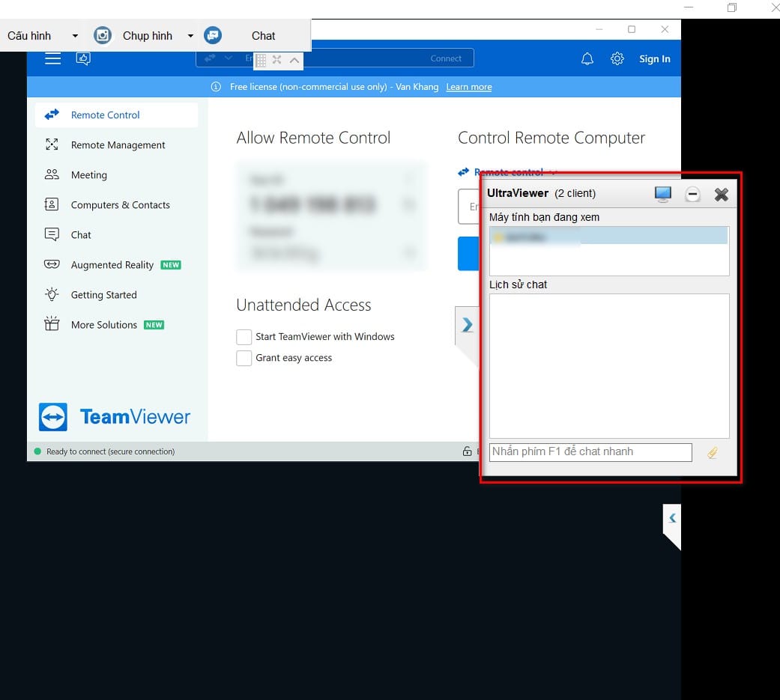The image size is (780, 700).
Task: Expand the Cấu hình dropdown arrow
Action: pos(75,36)
